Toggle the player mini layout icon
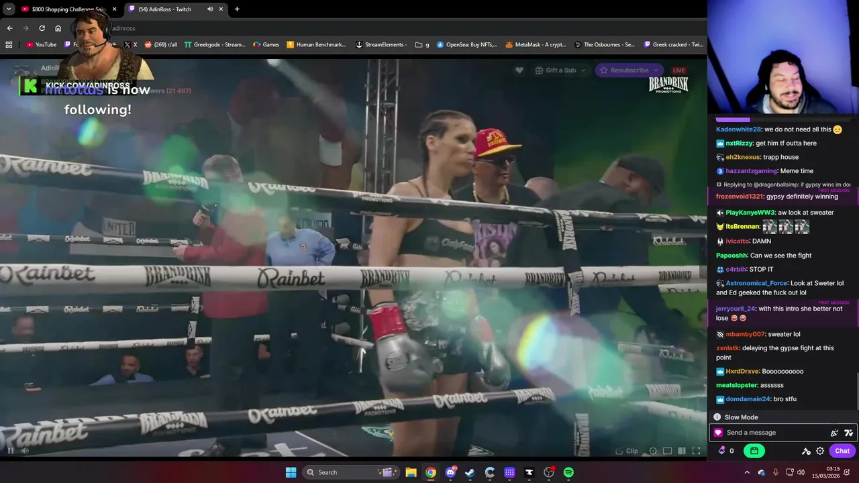Image resolution: width=859 pixels, height=483 pixels. [668, 451]
